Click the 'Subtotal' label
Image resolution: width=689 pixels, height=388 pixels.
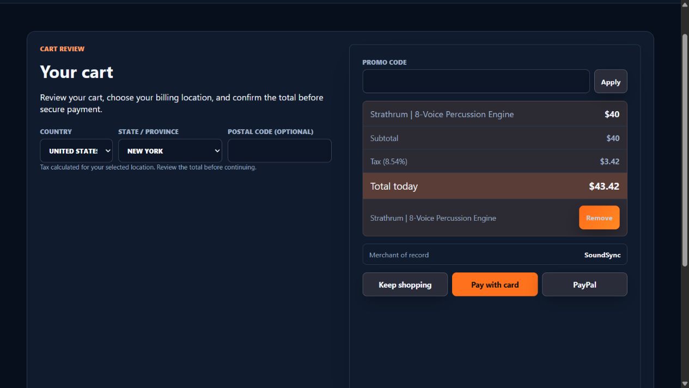point(384,138)
